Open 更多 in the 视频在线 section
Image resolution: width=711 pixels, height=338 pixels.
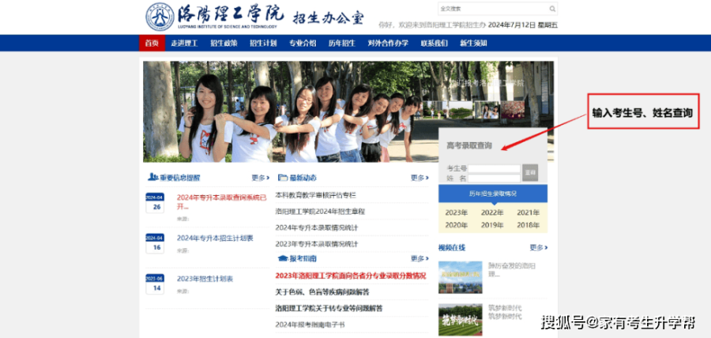tap(537, 247)
